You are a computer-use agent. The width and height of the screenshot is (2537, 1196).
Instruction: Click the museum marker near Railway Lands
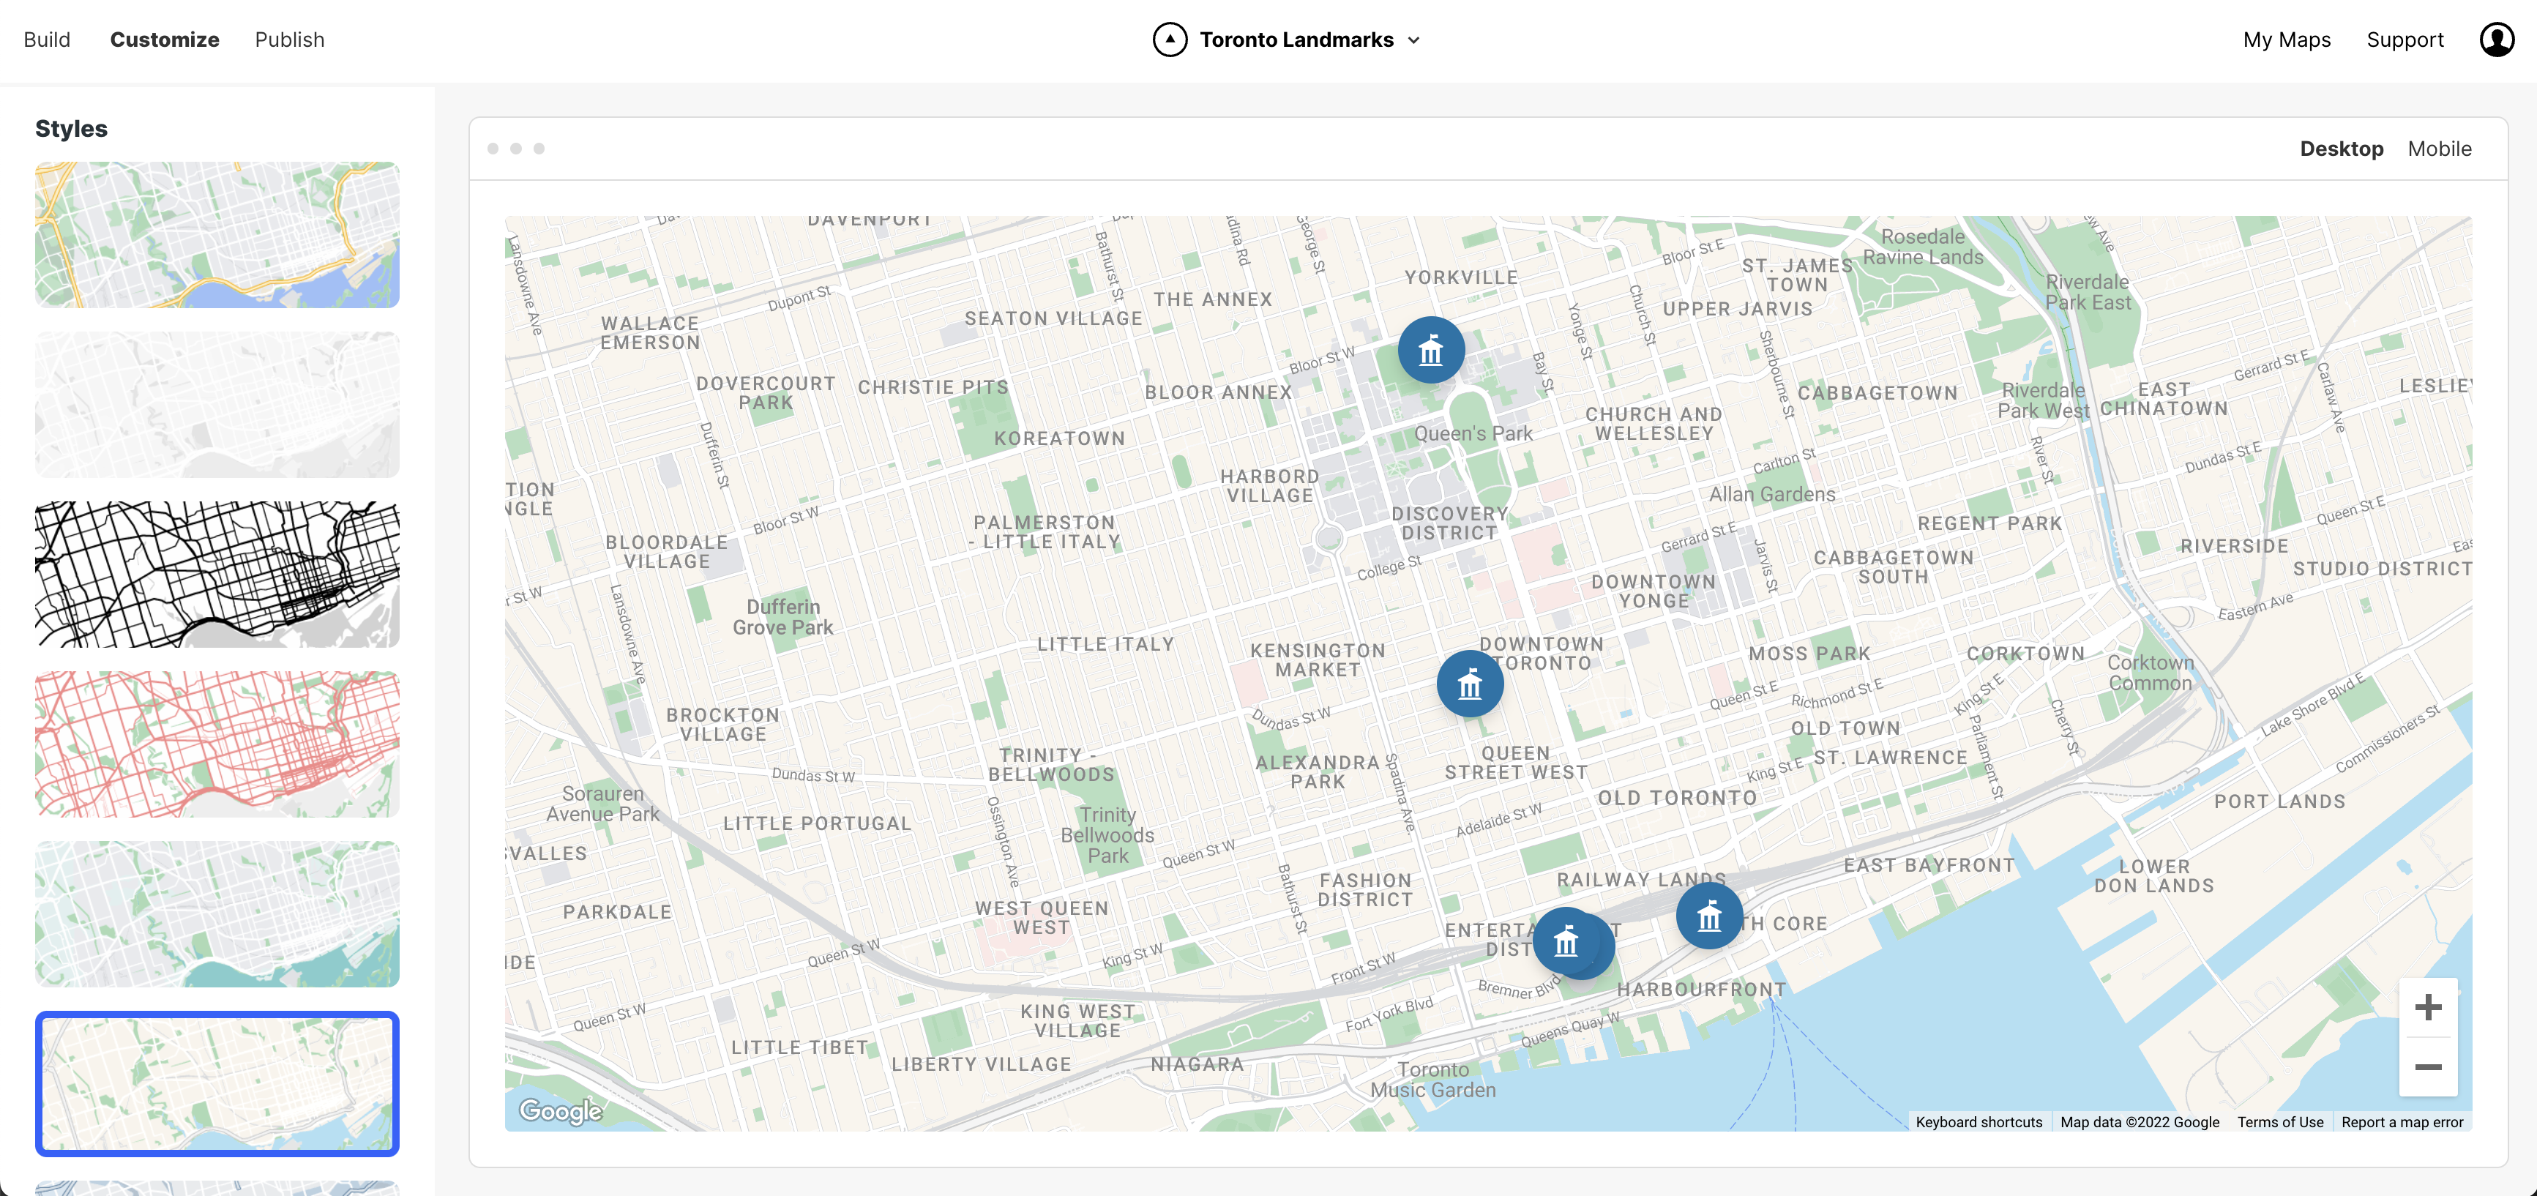pyautogui.click(x=1708, y=916)
